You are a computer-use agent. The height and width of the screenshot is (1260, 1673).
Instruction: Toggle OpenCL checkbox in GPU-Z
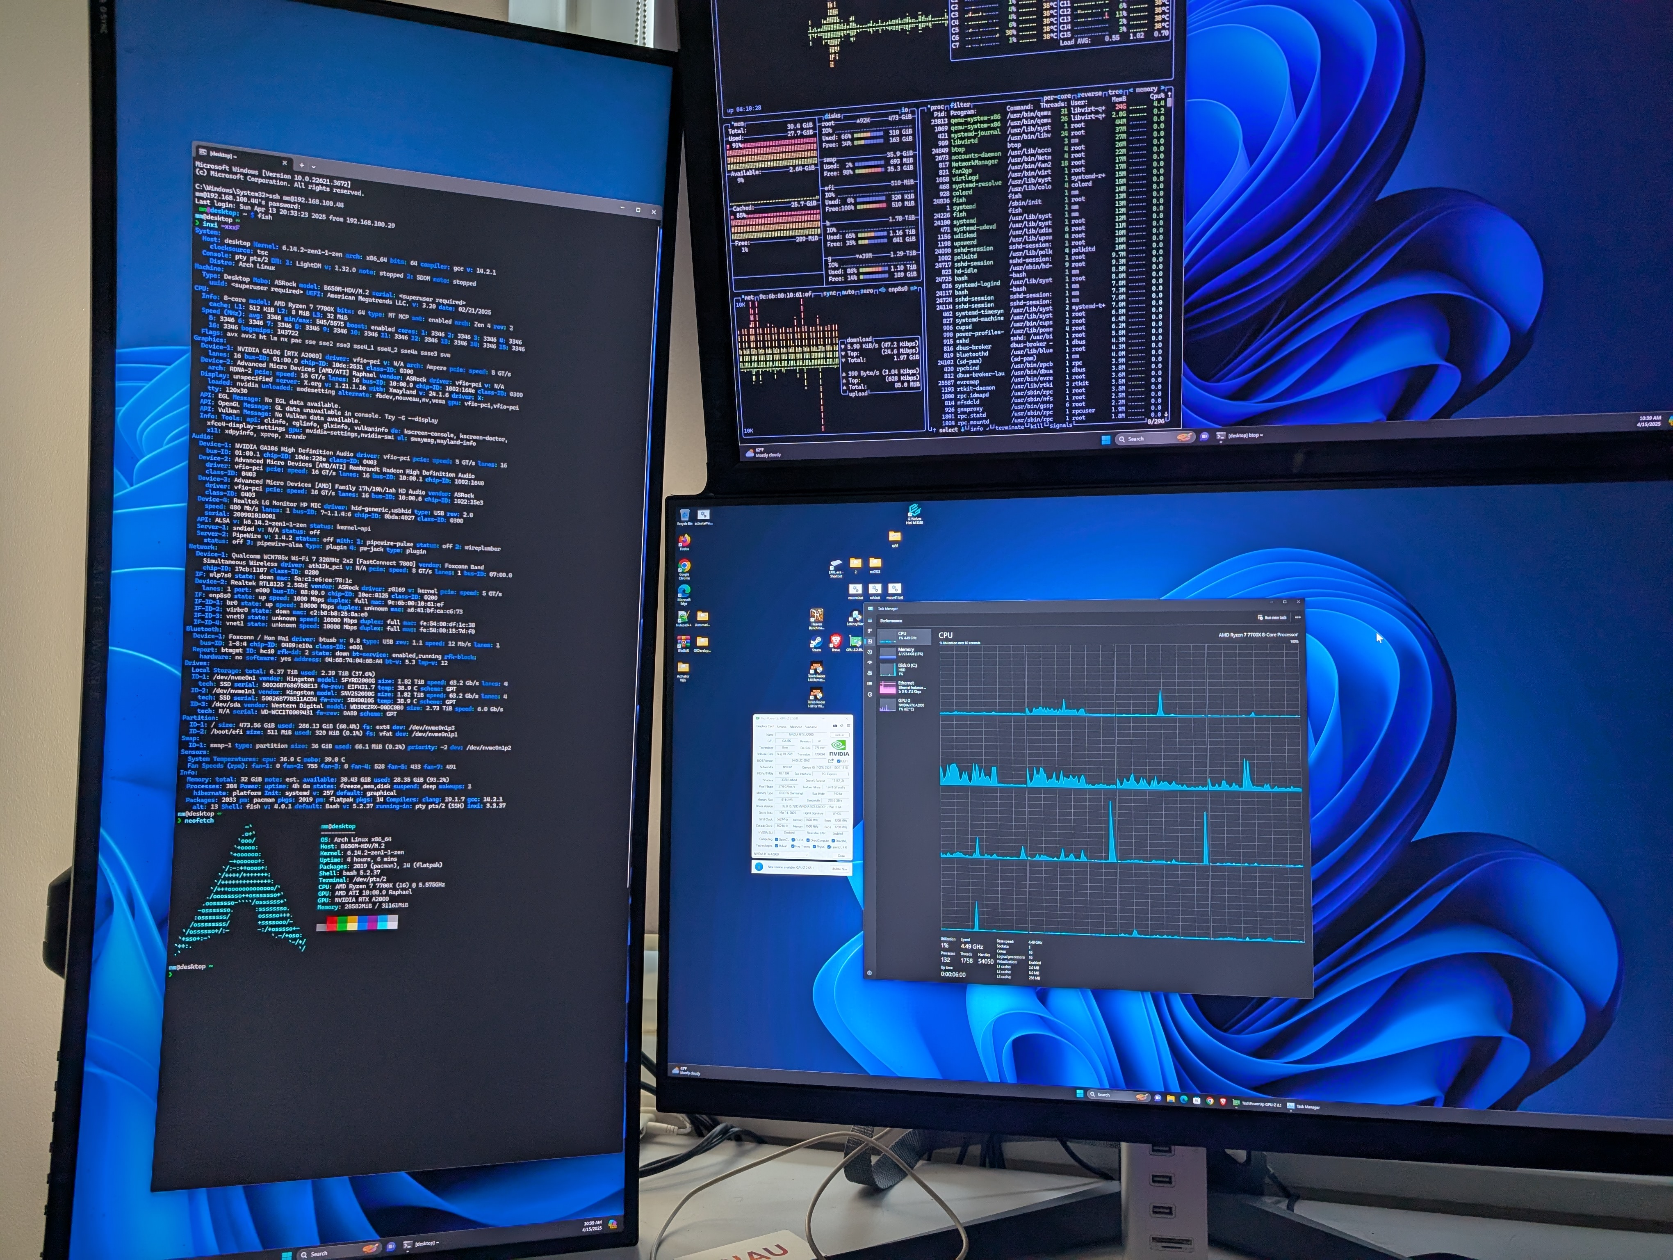tap(777, 840)
